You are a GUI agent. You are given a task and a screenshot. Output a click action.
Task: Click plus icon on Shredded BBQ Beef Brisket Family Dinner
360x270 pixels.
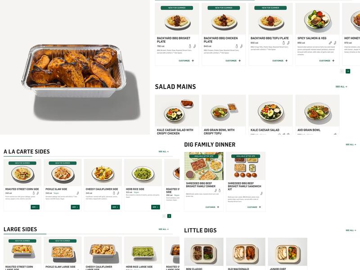point(218,207)
